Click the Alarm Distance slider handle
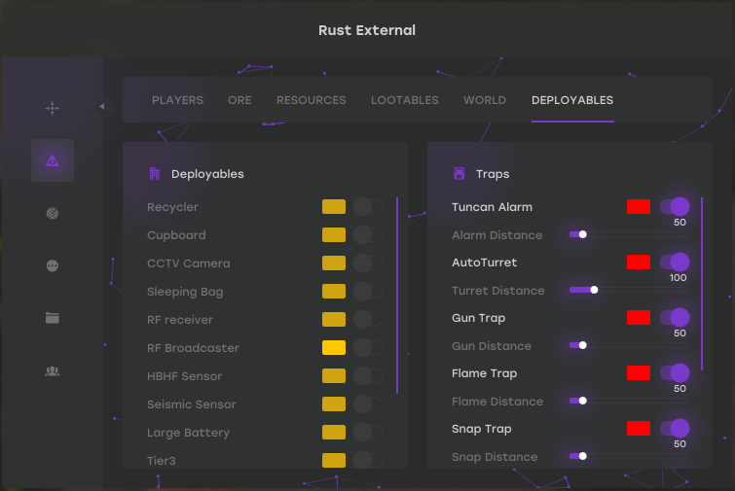The height and width of the screenshot is (491, 735). point(583,234)
